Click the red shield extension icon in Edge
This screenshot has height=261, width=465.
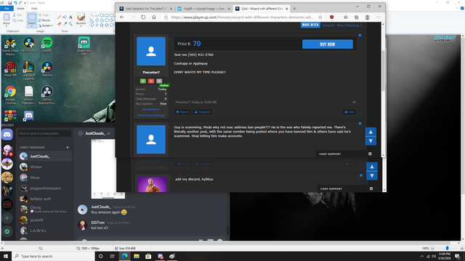pyautogui.click(x=332, y=17)
